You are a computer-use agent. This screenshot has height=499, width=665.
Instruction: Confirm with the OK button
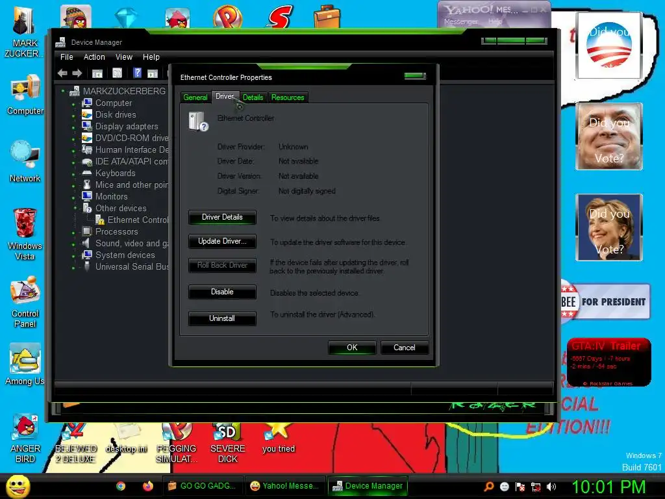[352, 348]
